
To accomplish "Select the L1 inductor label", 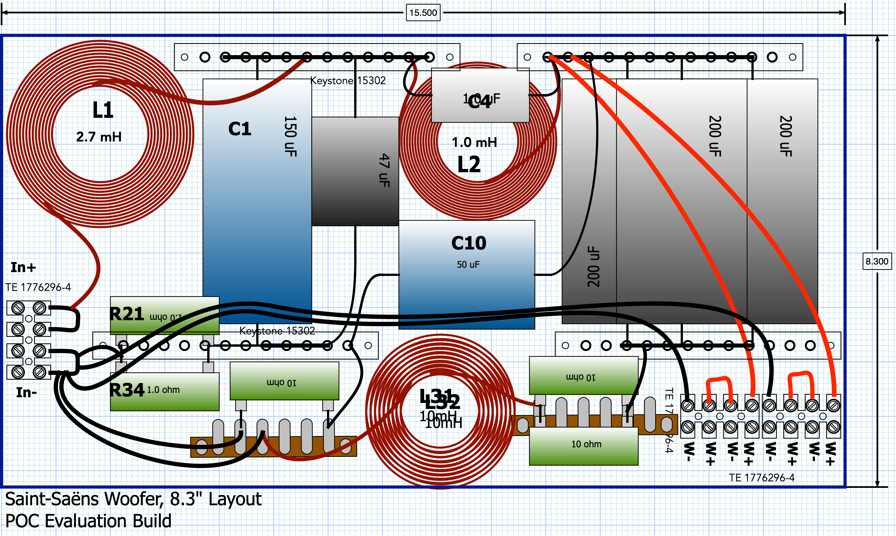I will 103,110.
